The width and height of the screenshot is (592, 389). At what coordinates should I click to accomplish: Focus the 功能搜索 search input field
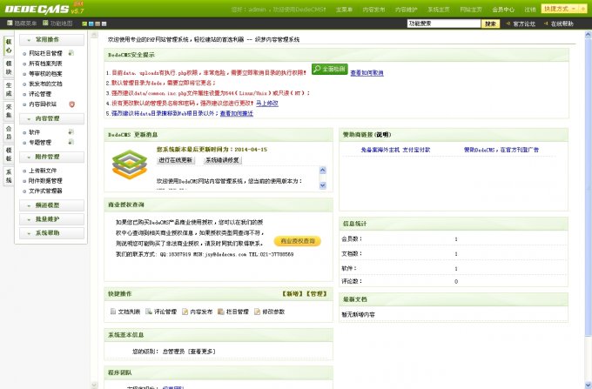pyautogui.click(x=444, y=23)
